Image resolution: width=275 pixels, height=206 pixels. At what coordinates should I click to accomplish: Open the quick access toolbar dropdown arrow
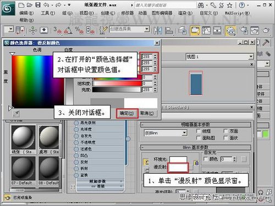69,5
